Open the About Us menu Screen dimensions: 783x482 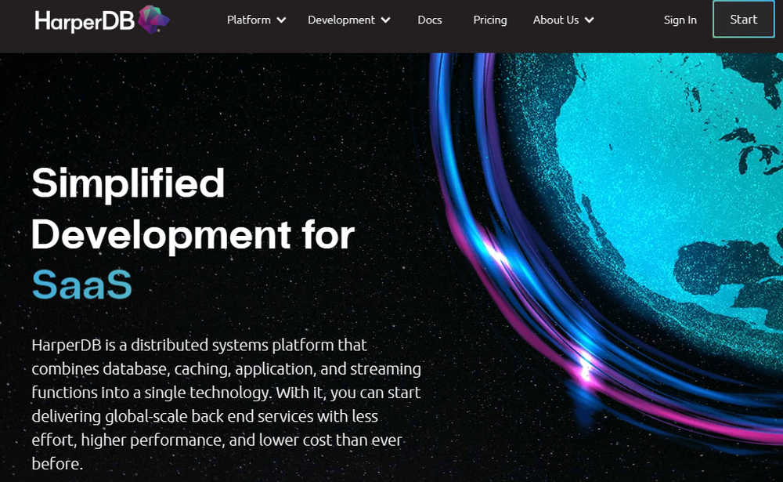[x=556, y=20]
